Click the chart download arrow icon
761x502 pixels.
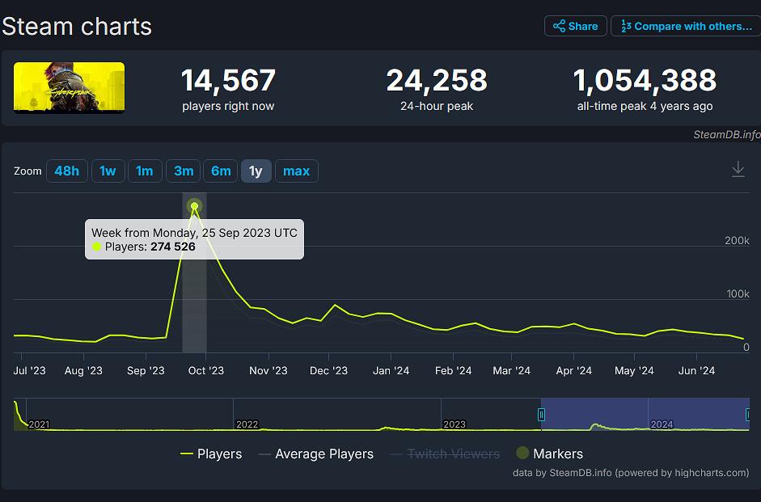point(738,169)
